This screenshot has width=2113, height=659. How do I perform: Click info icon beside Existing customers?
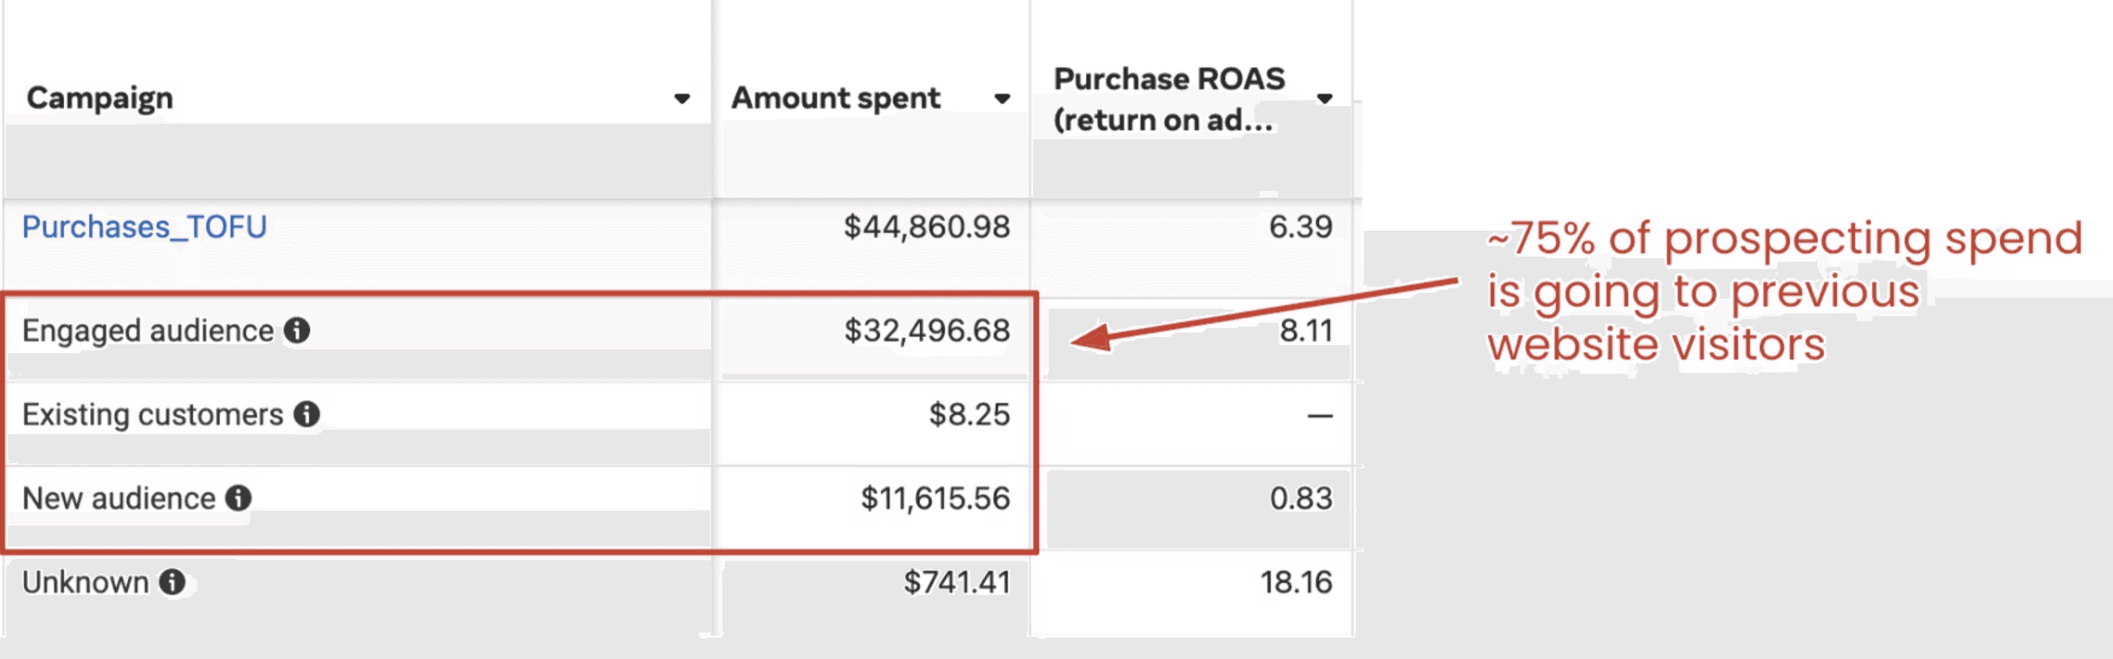pyautogui.click(x=307, y=415)
